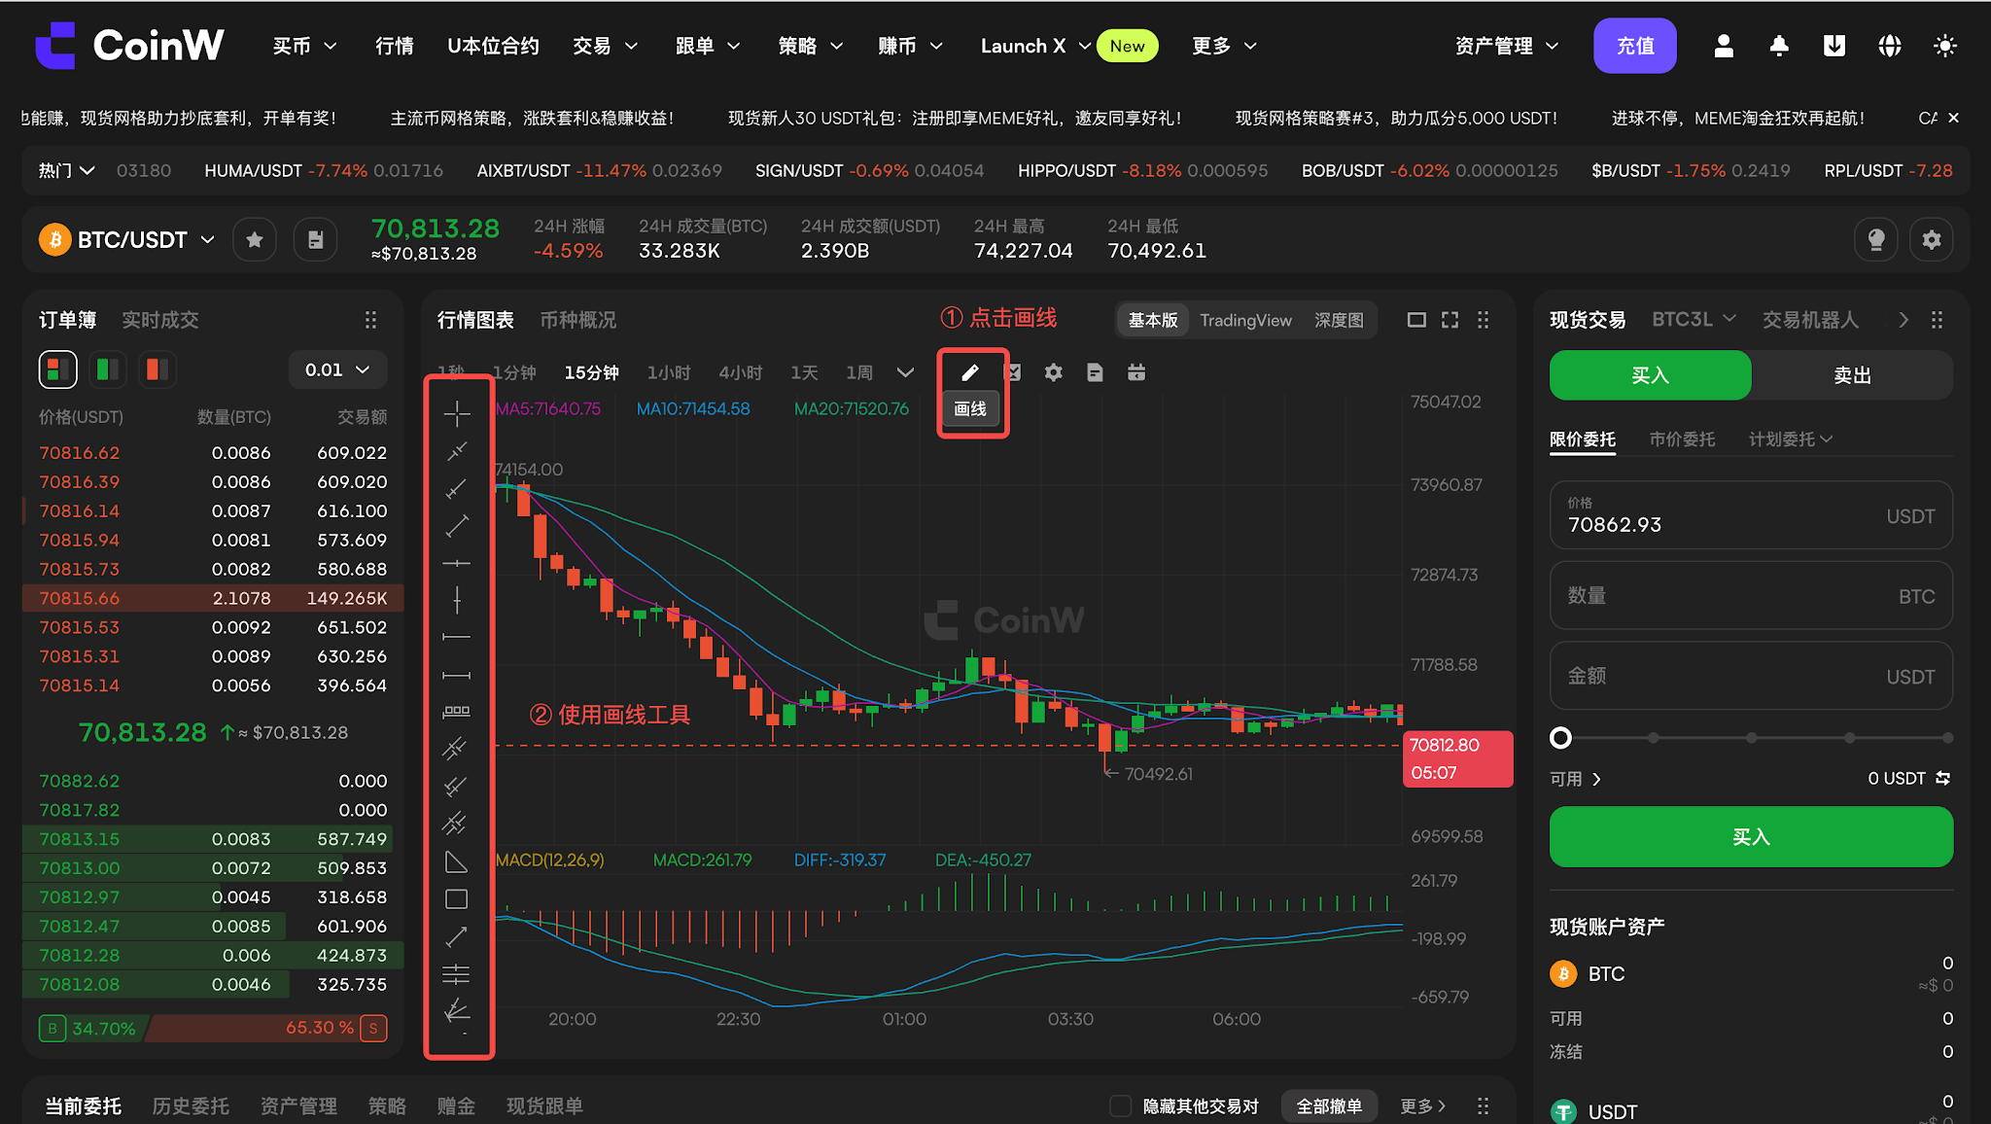Open the document icon next to BTC/USDT star

[x=316, y=239]
